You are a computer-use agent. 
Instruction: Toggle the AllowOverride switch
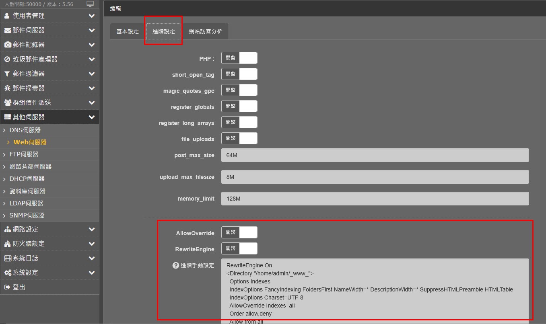239,232
